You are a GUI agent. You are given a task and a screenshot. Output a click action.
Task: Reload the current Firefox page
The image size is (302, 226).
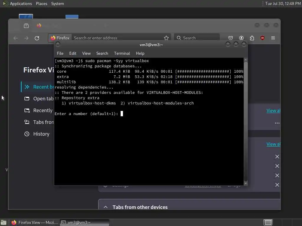click(x=37, y=38)
